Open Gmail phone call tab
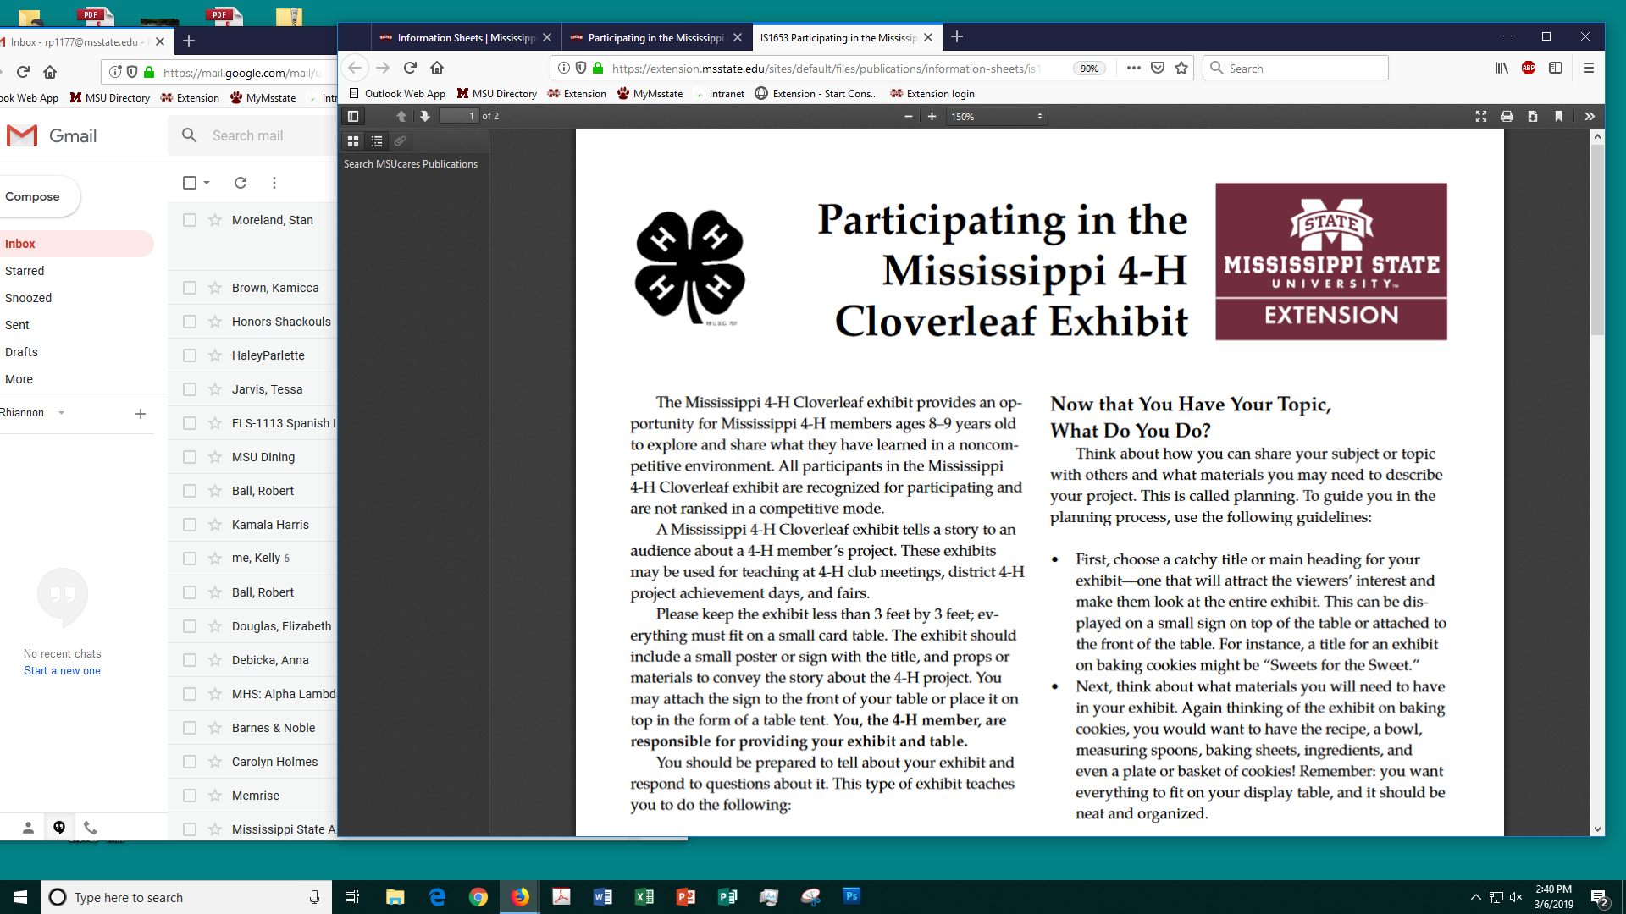 coord(91,828)
